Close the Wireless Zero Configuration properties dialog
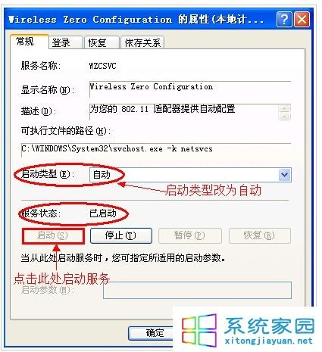Image resolution: width=322 pixels, height=352 pixels. point(302,19)
